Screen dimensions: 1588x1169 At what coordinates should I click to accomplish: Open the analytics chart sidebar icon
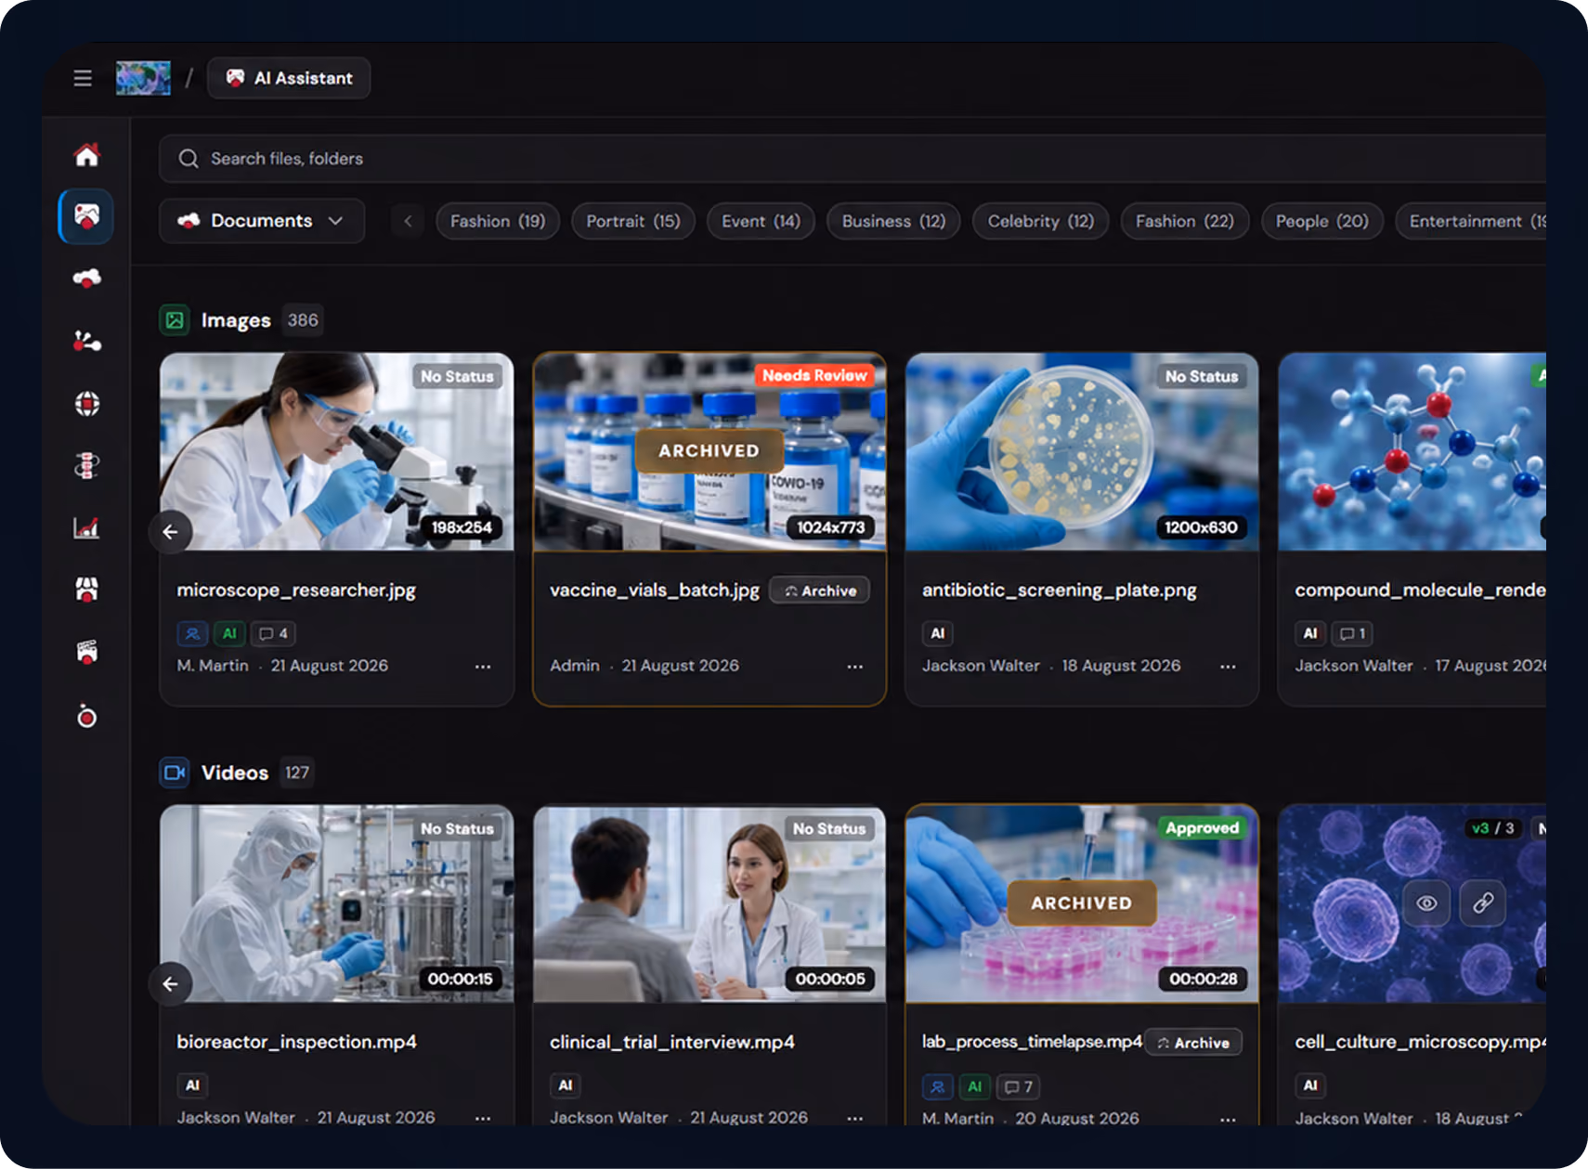pyautogui.click(x=86, y=527)
